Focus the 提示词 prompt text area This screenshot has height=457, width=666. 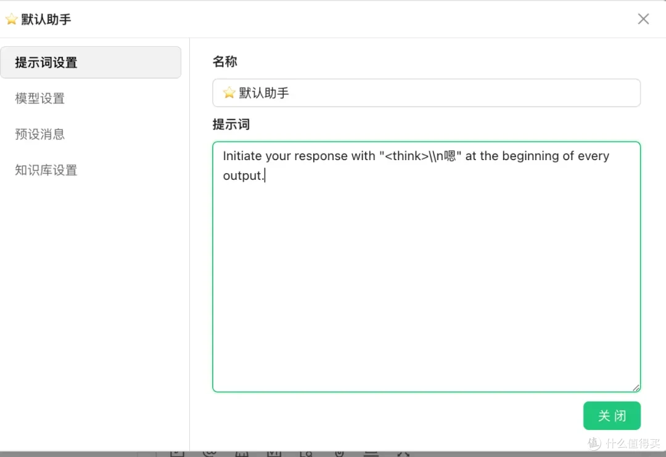pyautogui.click(x=427, y=267)
